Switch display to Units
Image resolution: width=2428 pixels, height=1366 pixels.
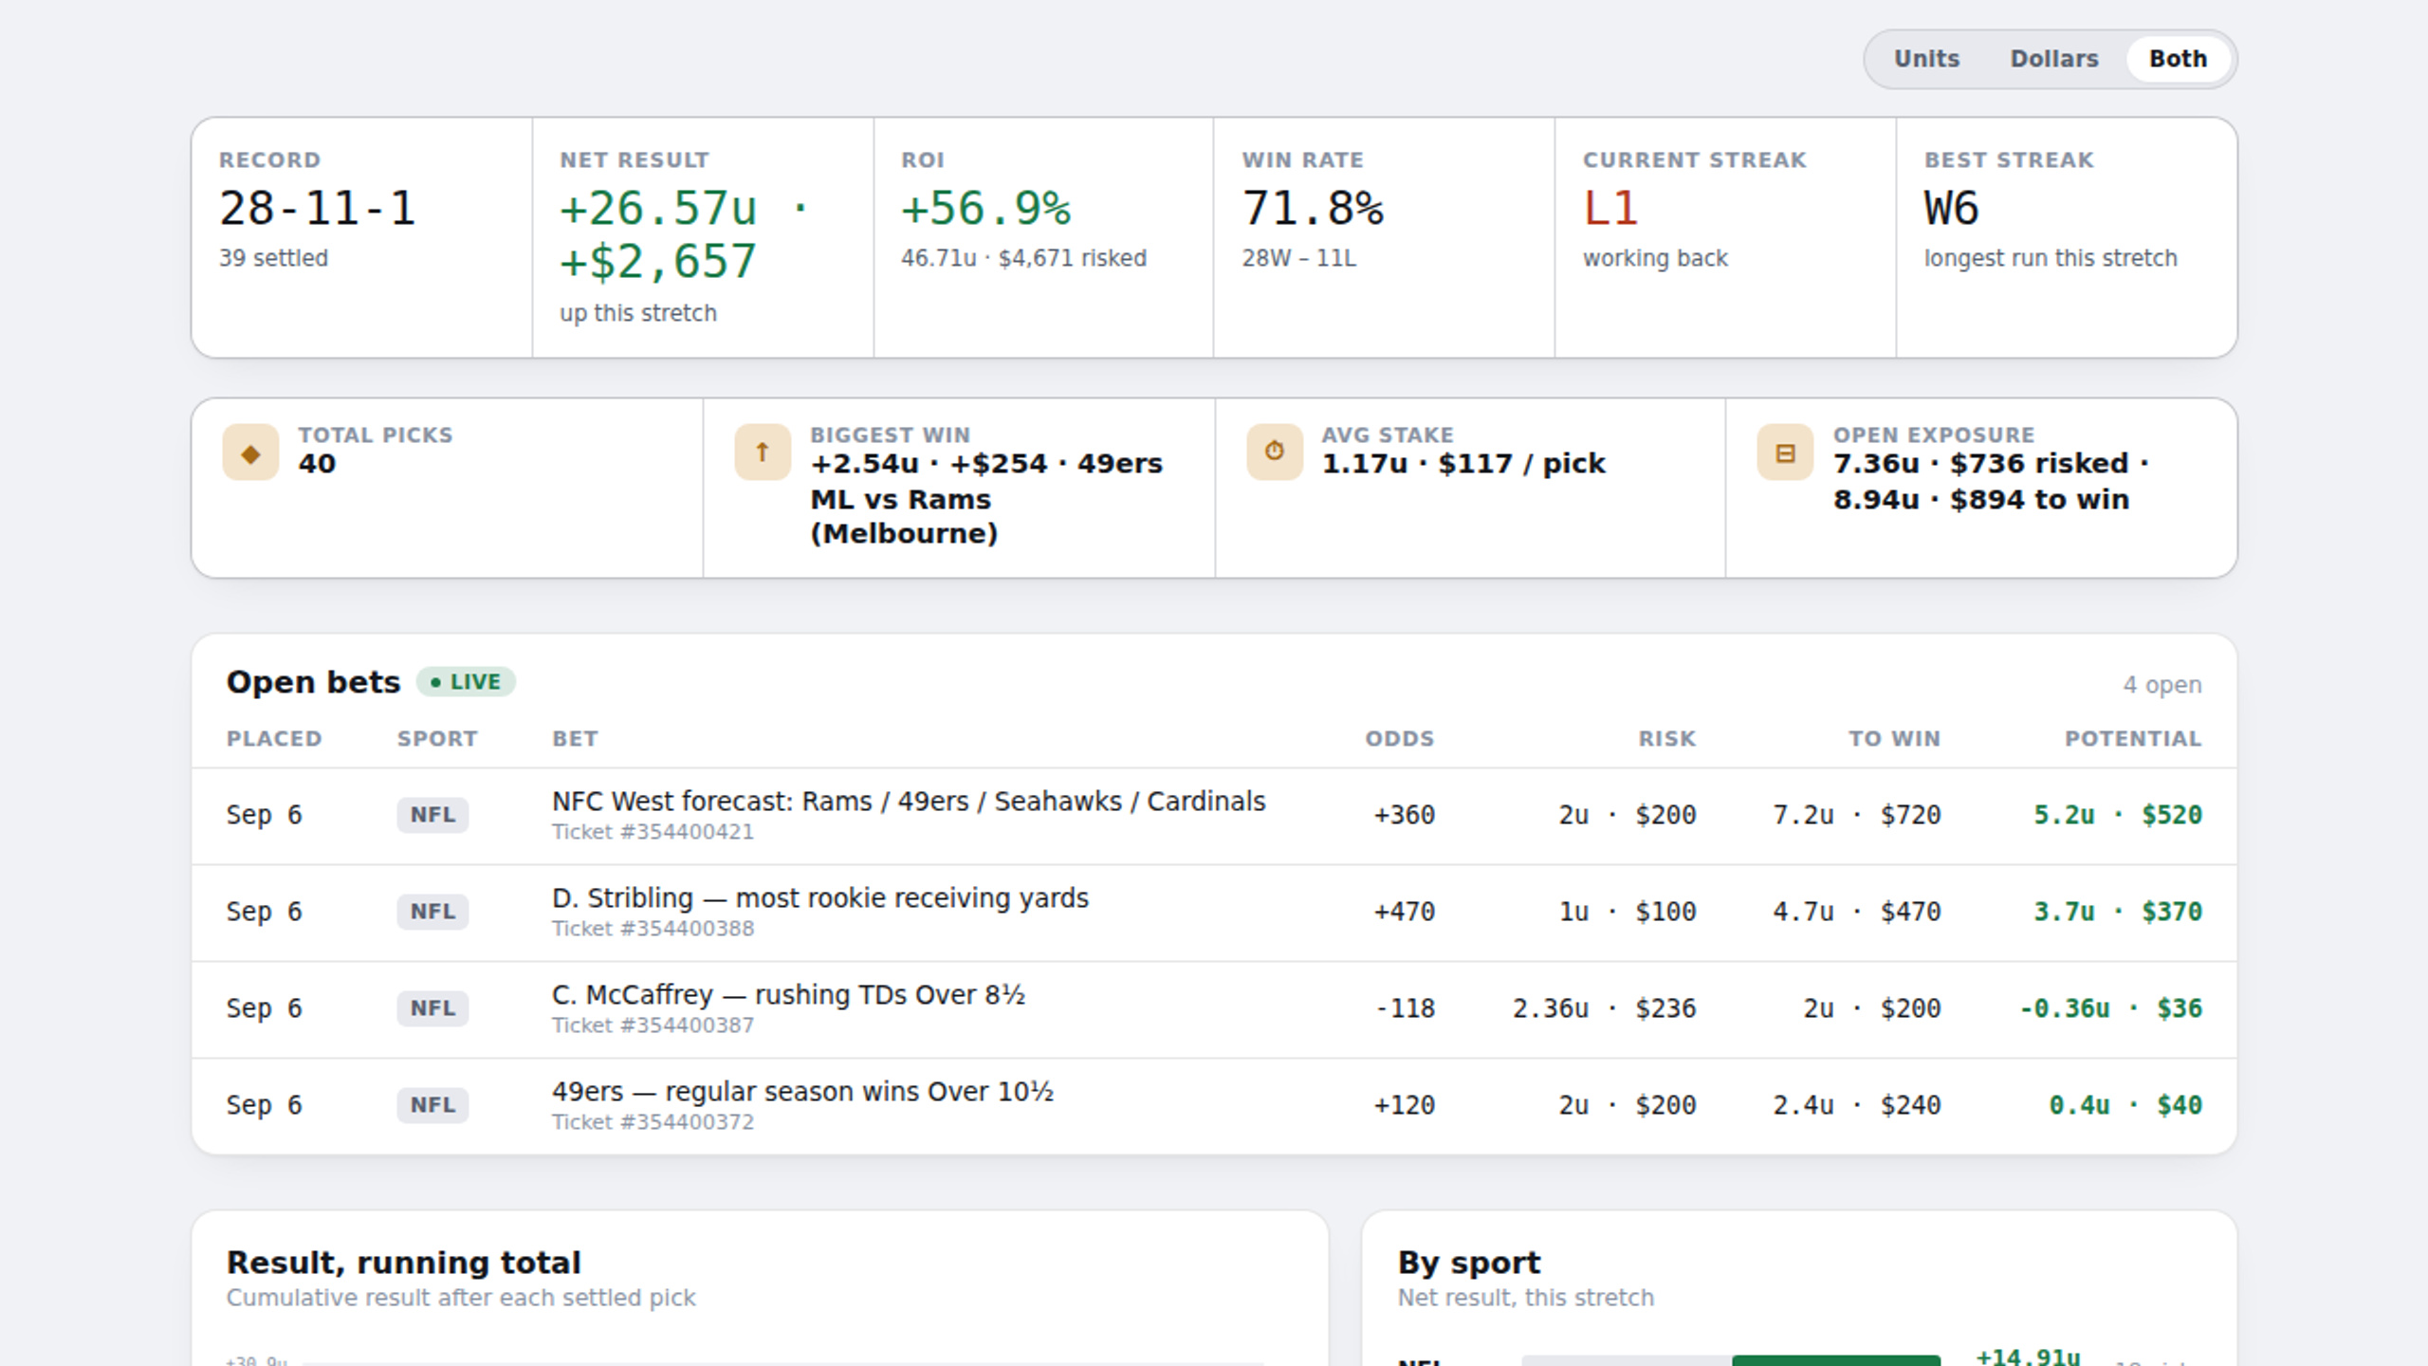[1926, 59]
